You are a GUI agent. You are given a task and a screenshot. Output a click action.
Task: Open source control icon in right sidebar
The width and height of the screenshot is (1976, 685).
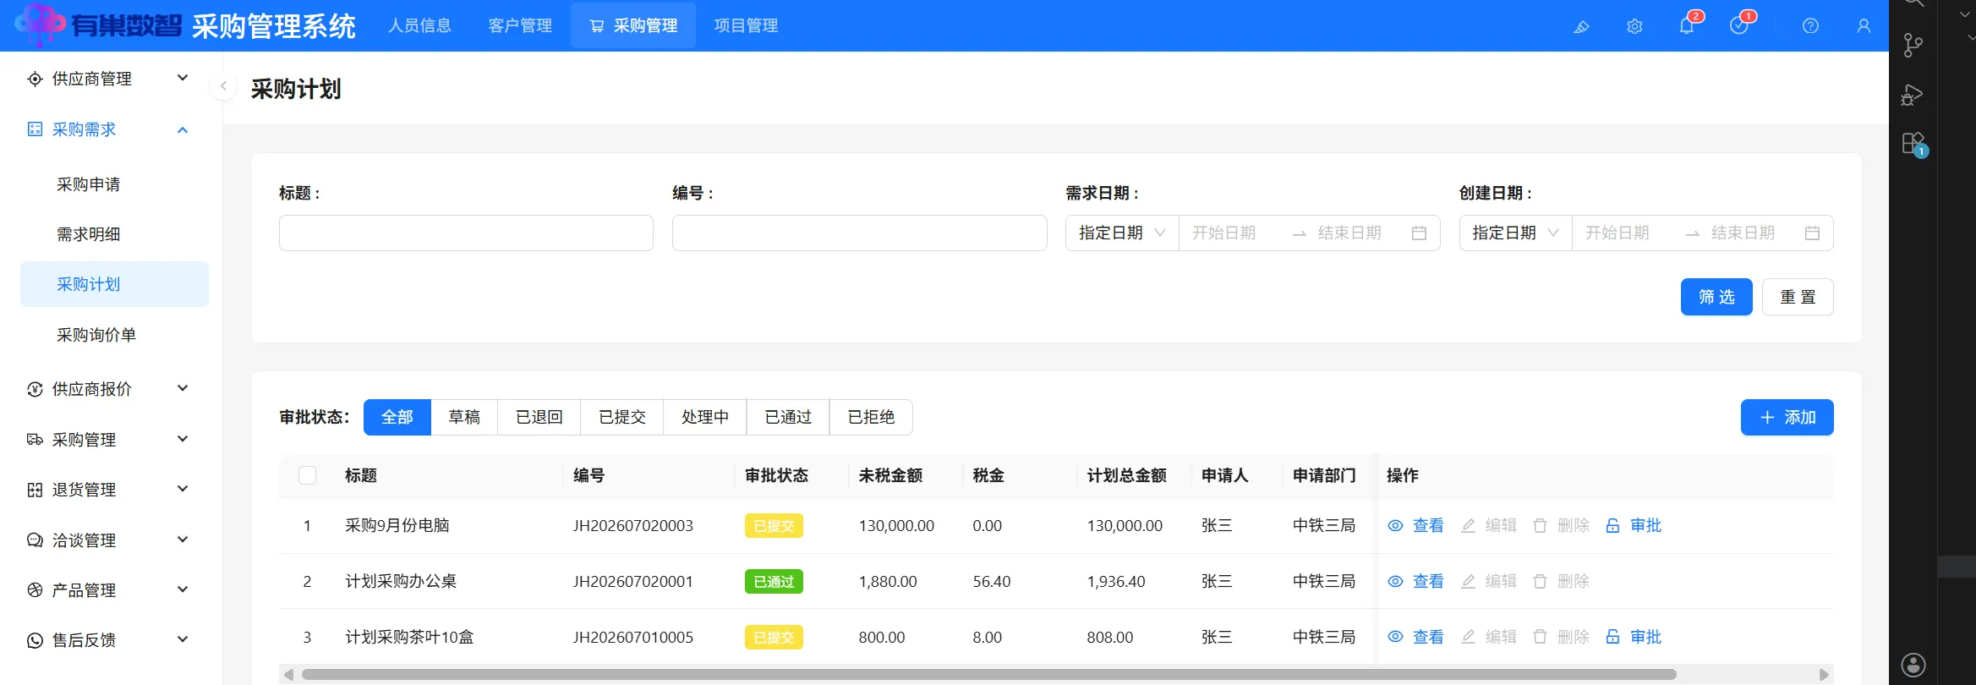[1913, 45]
